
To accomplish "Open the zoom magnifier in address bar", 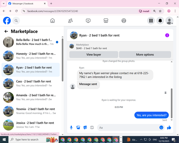I will point(154,11).
